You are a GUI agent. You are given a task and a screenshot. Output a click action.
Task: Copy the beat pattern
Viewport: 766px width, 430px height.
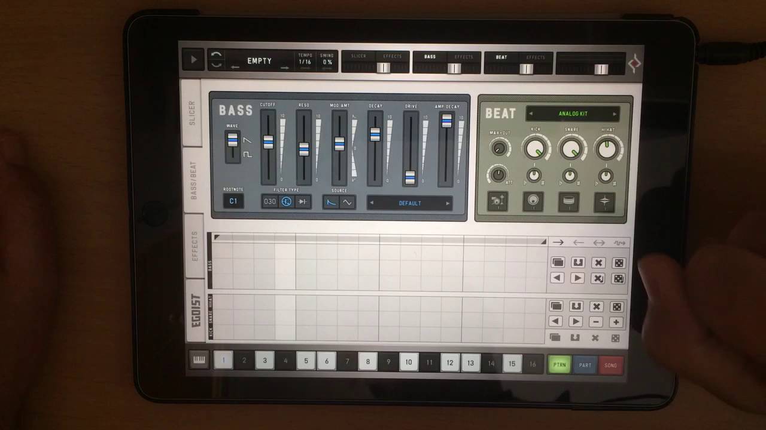point(556,306)
